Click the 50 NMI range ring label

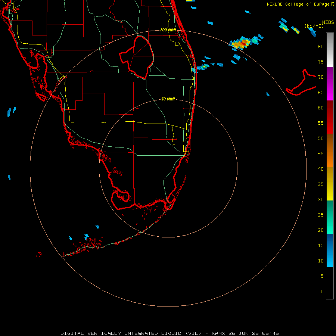168,99
